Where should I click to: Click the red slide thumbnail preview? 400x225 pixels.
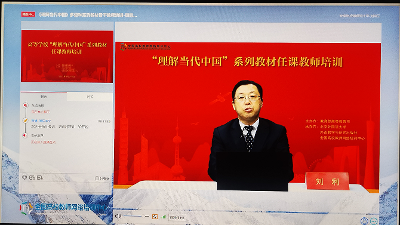[67, 56]
